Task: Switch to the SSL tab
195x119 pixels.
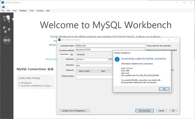Action: [72, 55]
